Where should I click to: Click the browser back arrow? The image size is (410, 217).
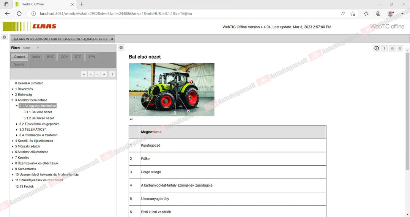click(x=7, y=14)
